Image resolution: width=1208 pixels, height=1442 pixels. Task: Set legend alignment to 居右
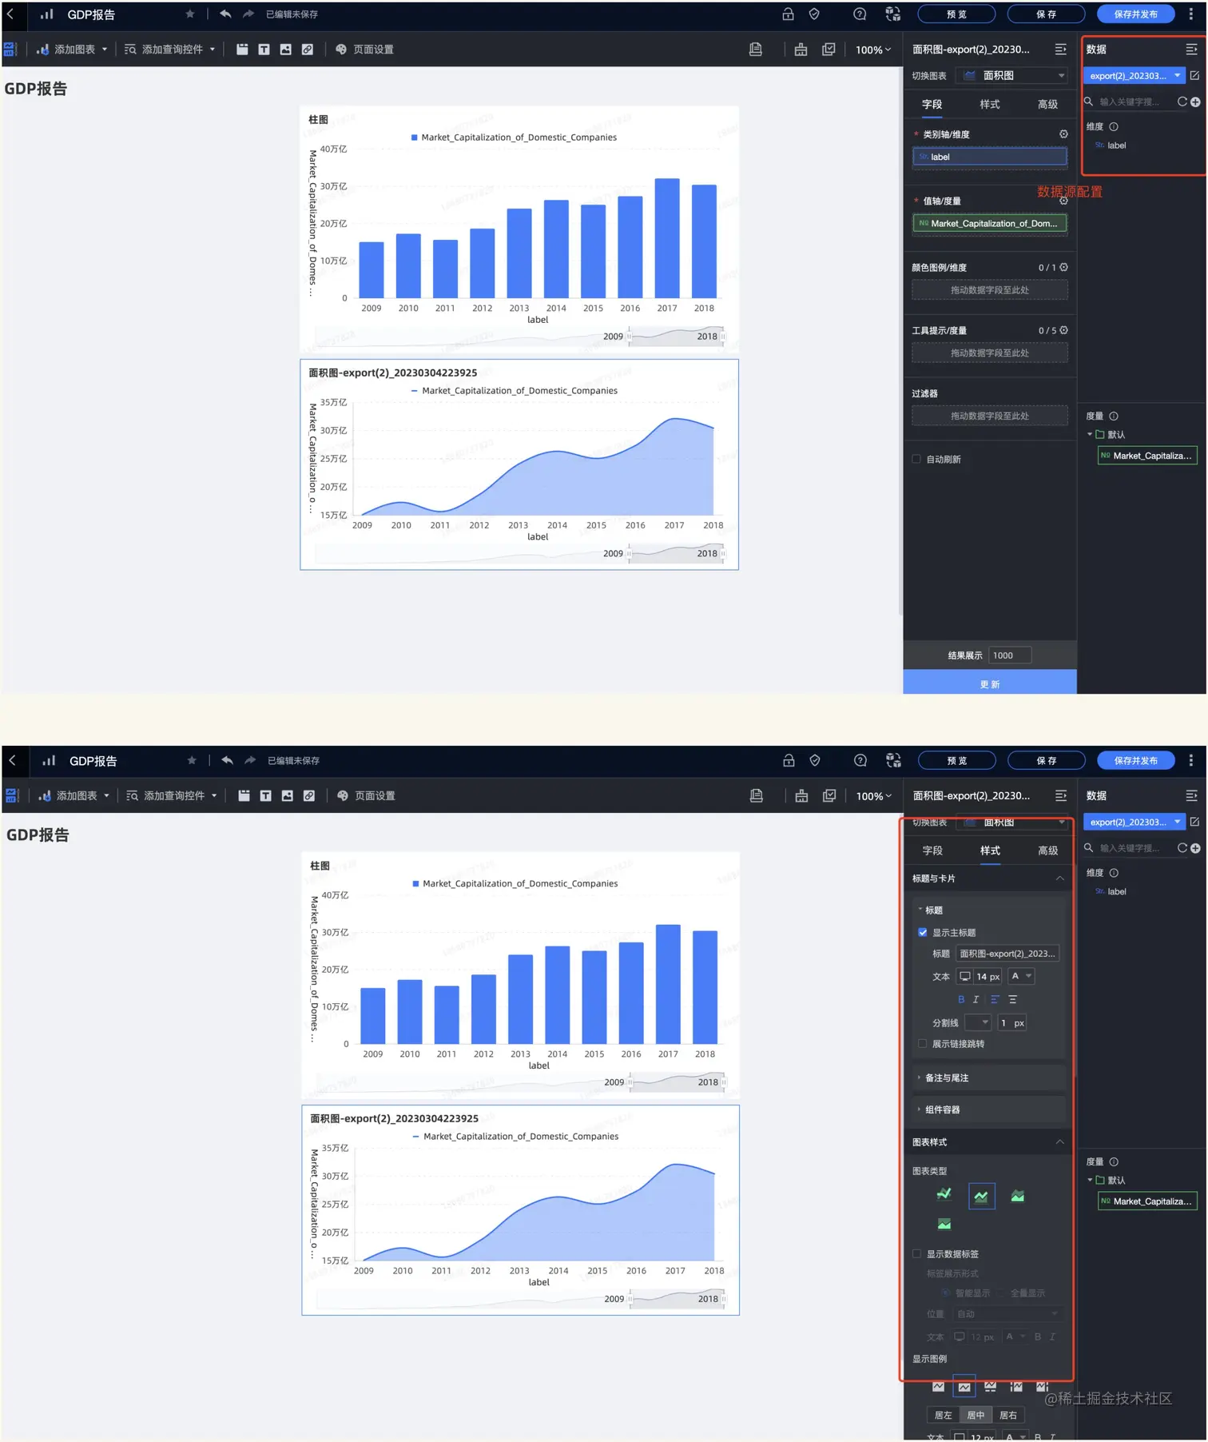pos(1009,1416)
